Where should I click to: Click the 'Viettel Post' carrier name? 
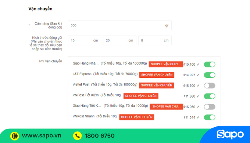click(81, 84)
